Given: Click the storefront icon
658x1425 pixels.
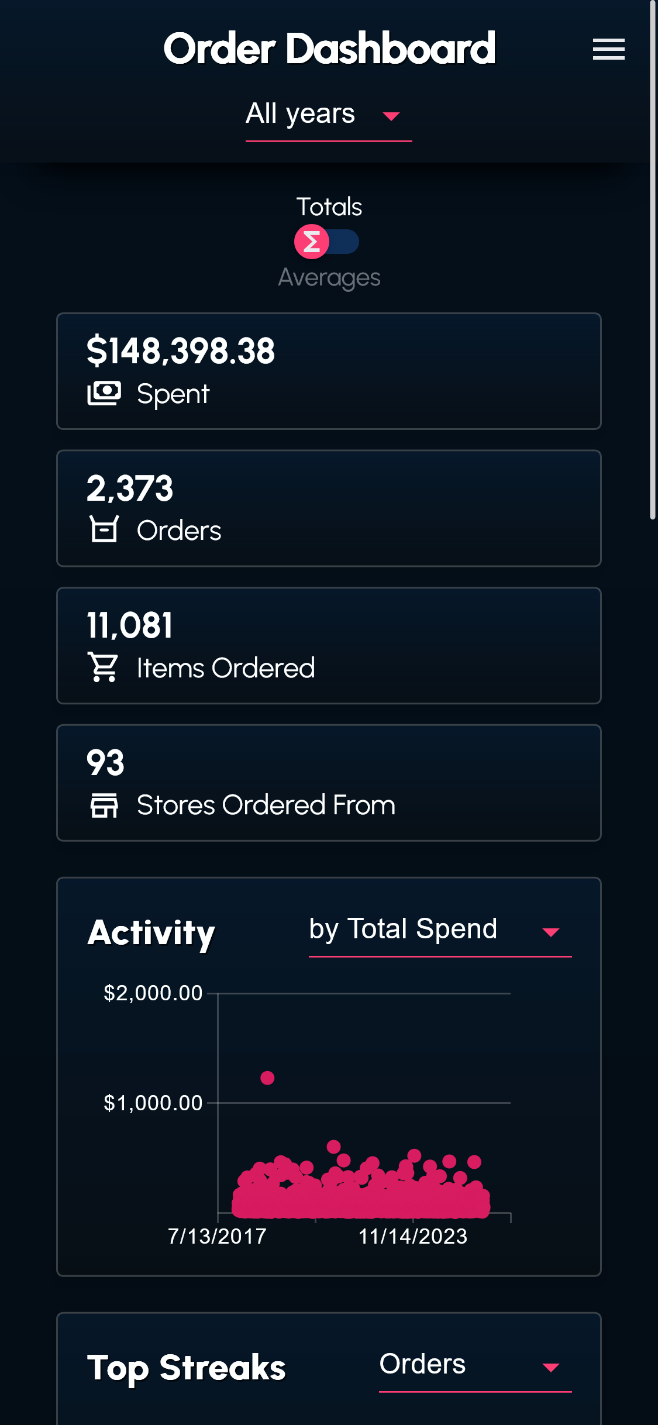Looking at the screenshot, I should pos(104,805).
